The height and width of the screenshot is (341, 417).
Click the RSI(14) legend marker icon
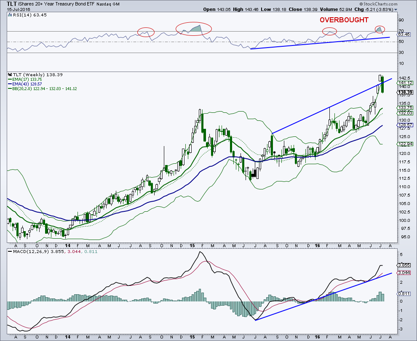9,15
